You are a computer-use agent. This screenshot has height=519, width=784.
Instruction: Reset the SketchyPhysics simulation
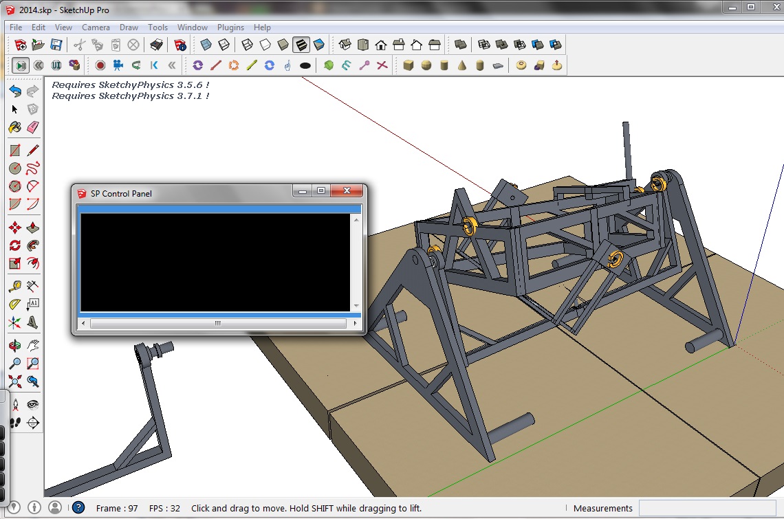pos(39,65)
